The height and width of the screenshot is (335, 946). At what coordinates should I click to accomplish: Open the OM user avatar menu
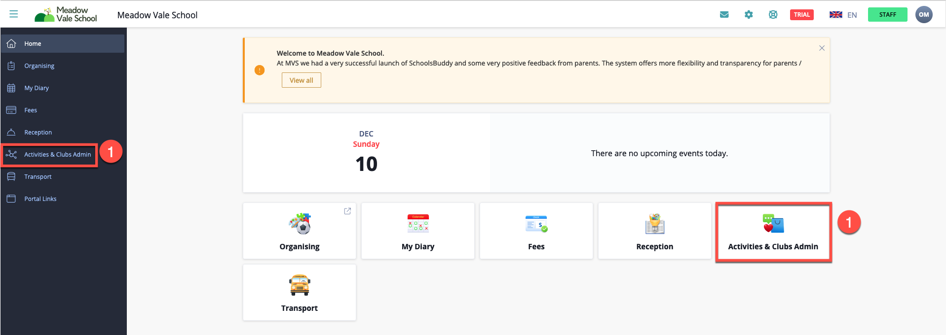click(923, 15)
